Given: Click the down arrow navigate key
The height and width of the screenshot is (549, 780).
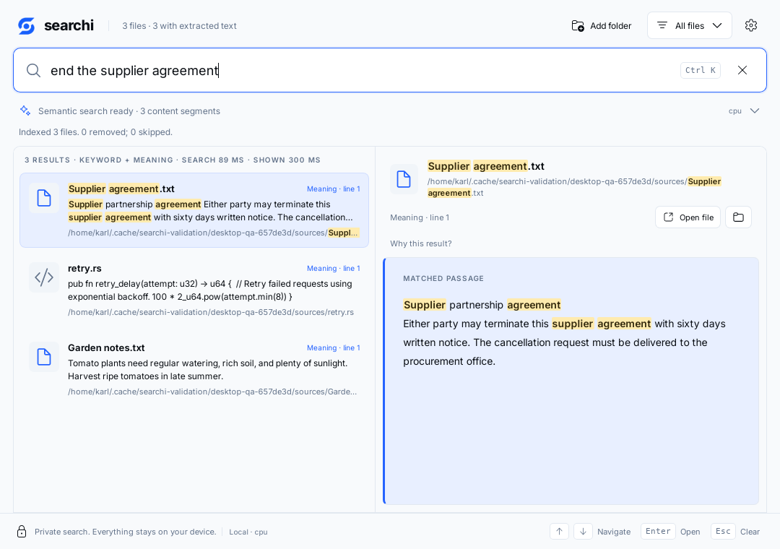Looking at the screenshot, I should (x=583, y=532).
